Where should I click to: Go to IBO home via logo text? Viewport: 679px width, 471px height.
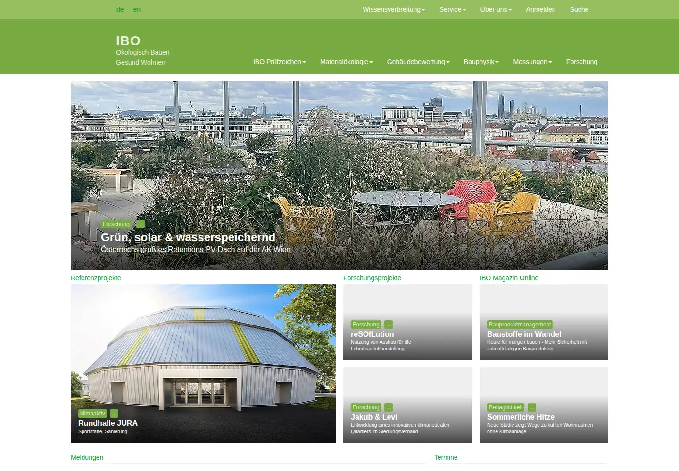[128, 41]
